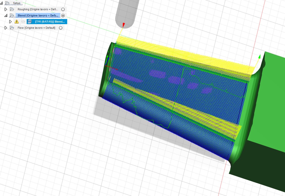Click the active radio button beside Blend
Viewport: 285px width, 196px height.
63,15
